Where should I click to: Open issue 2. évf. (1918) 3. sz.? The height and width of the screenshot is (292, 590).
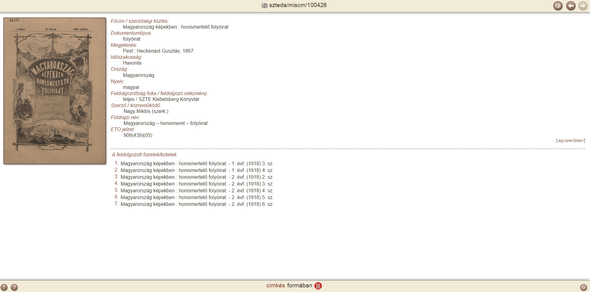(197, 184)
